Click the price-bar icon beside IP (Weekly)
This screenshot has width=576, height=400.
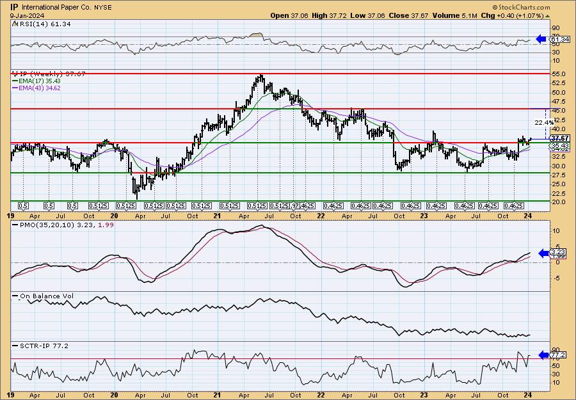[x=15, y=74]
